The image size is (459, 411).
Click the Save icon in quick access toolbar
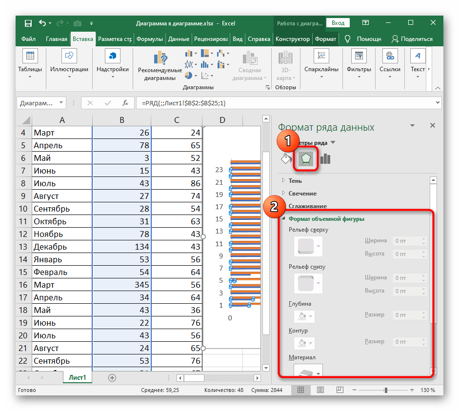coord(28,23)
